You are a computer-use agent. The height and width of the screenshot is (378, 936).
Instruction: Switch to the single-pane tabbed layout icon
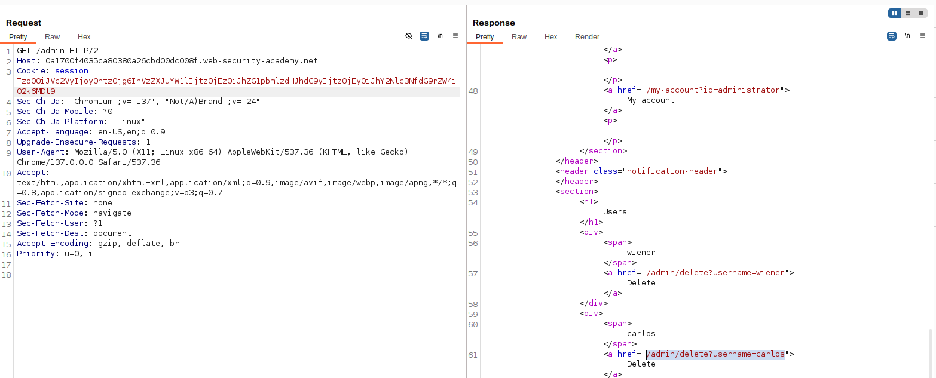tap(920, 13)
